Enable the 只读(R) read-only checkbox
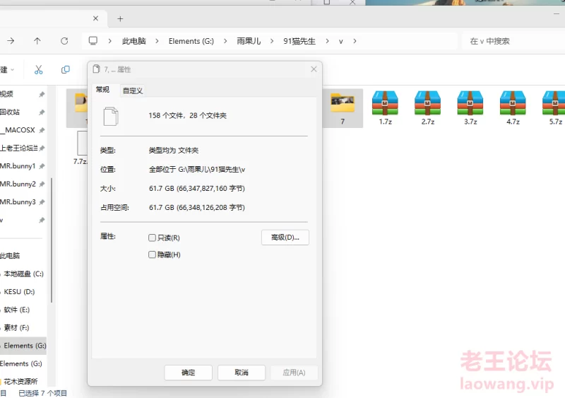The width and height of the screenshot is (565, 398). [x=153, y=238]
